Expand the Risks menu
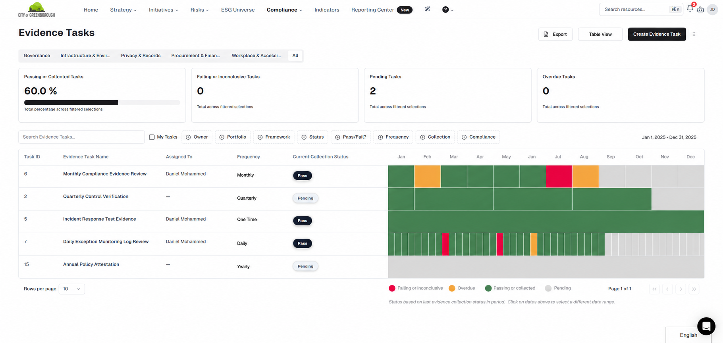 [199, 10]
